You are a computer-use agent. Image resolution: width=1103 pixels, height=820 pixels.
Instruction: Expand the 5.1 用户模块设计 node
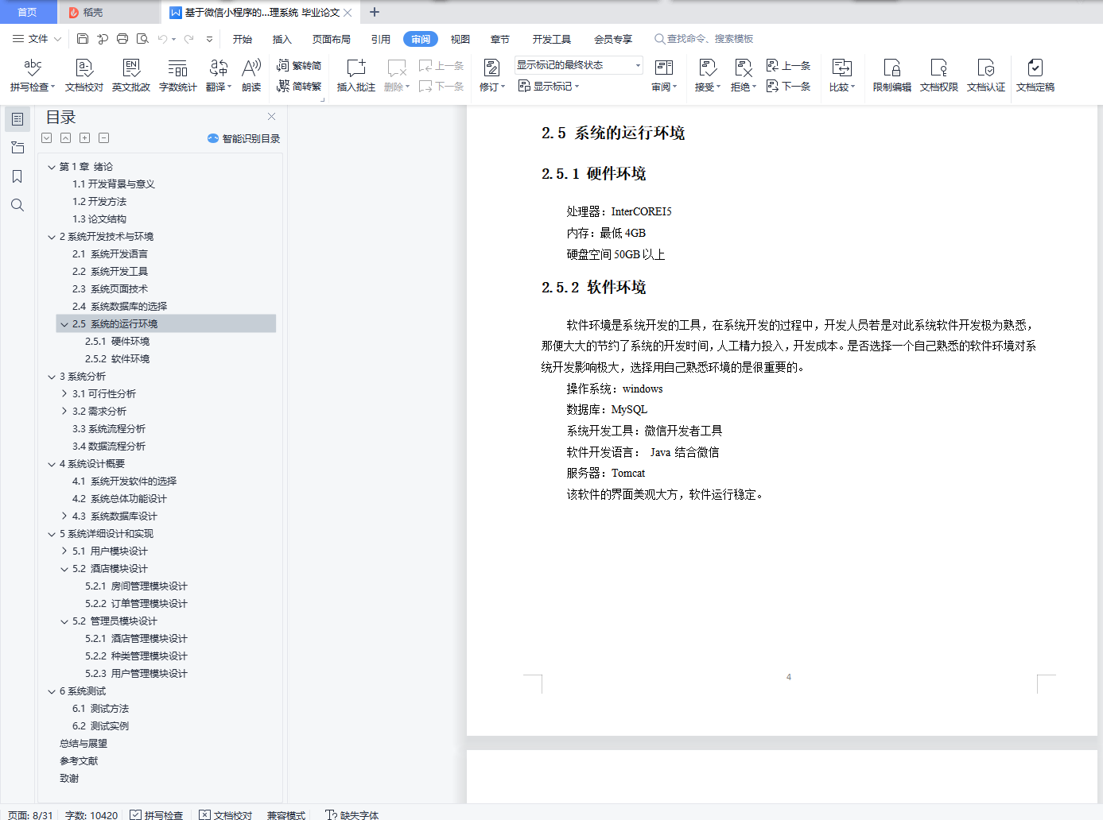(x=64, y=551)
